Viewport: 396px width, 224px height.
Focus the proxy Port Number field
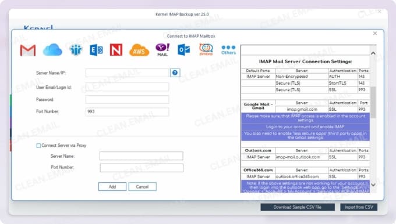[142, 168]
